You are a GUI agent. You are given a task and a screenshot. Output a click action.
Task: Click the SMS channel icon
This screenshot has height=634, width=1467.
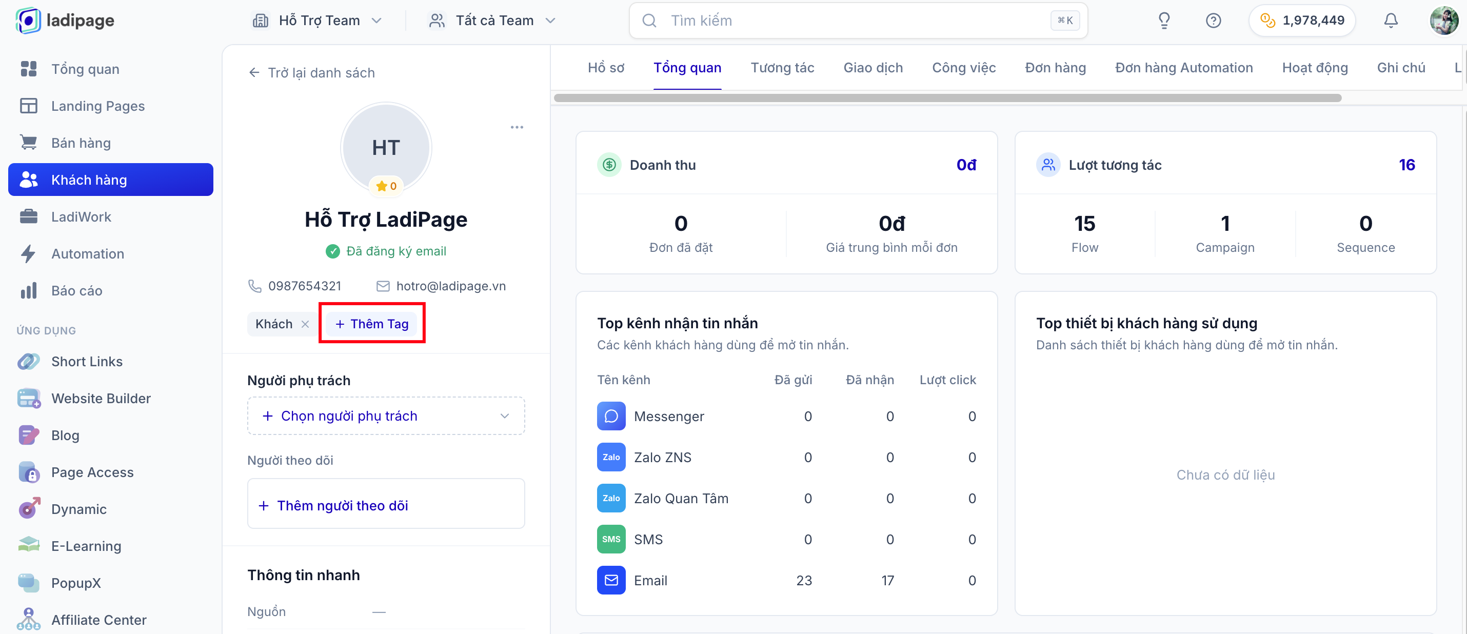click(611, 540)
